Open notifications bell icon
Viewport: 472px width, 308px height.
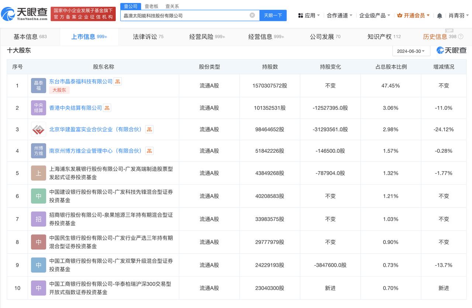coord(440,15)
